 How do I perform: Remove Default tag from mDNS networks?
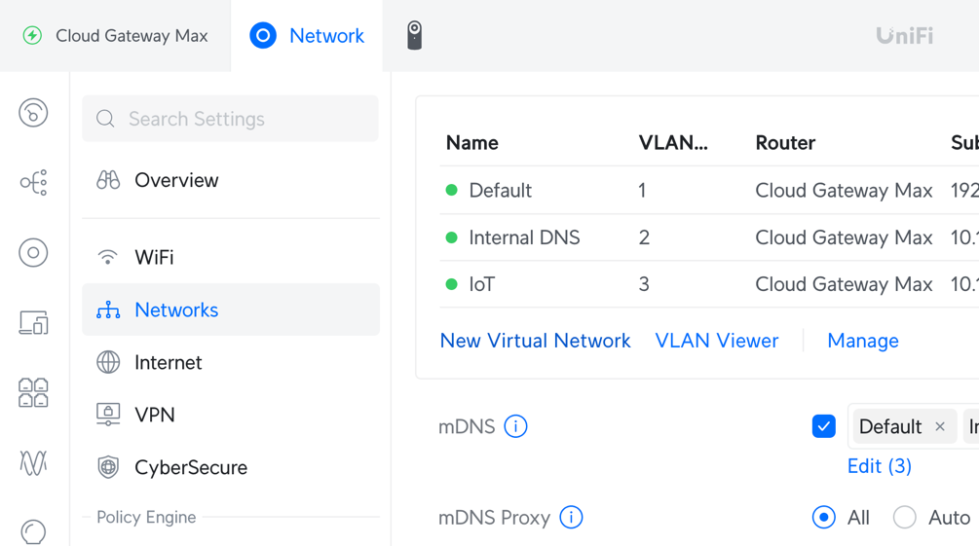940,426
